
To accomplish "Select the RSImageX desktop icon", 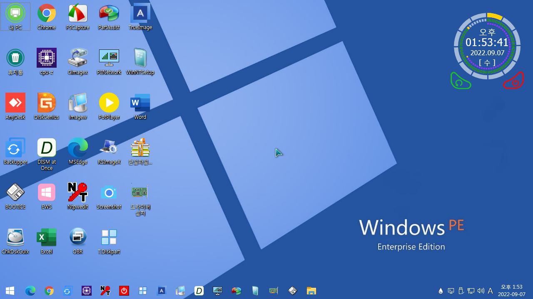I will pos(109,151).
